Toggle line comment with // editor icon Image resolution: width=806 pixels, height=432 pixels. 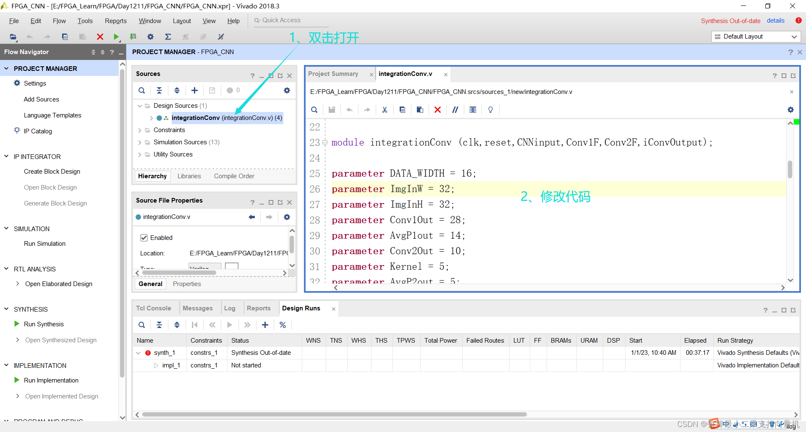[455, 109]
